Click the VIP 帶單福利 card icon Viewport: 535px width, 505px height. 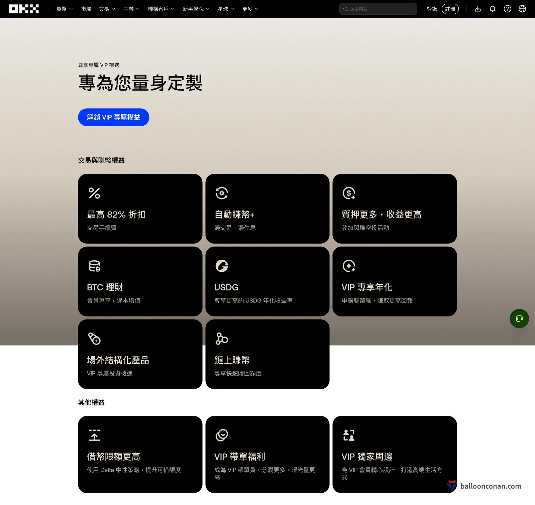point(222,435)
